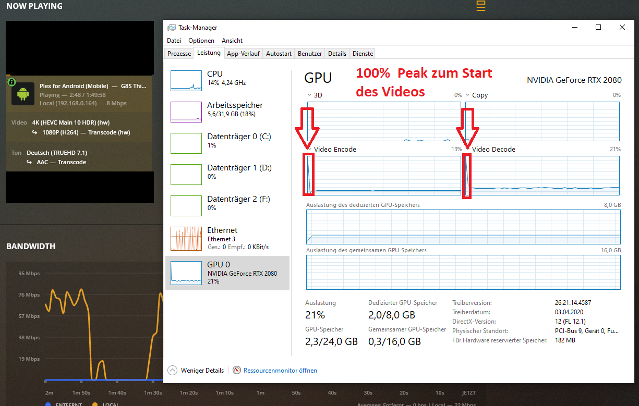Click the AAC — Transcode audio line
639x406 pixels.
point(62,162)
